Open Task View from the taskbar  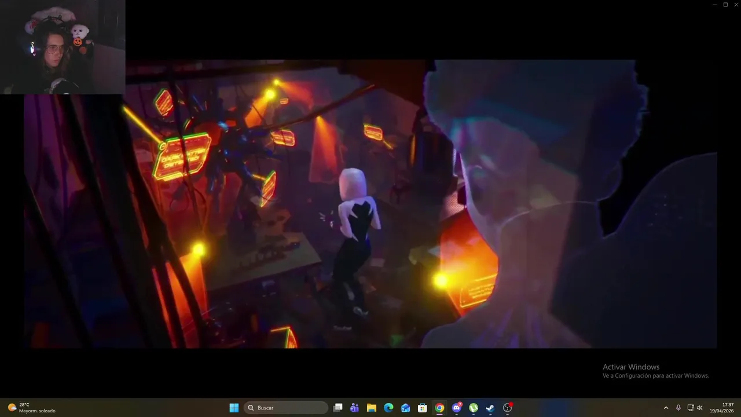coord(338,408)
